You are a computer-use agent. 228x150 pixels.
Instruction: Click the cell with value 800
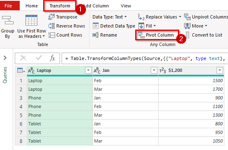191,124
